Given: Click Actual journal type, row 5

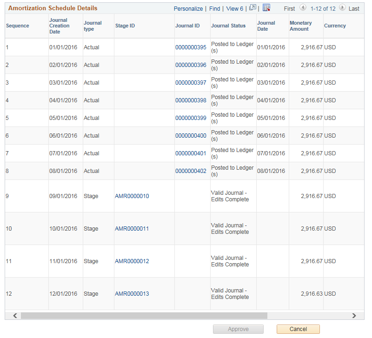Looking at the screenshot, I should (91, 118).
